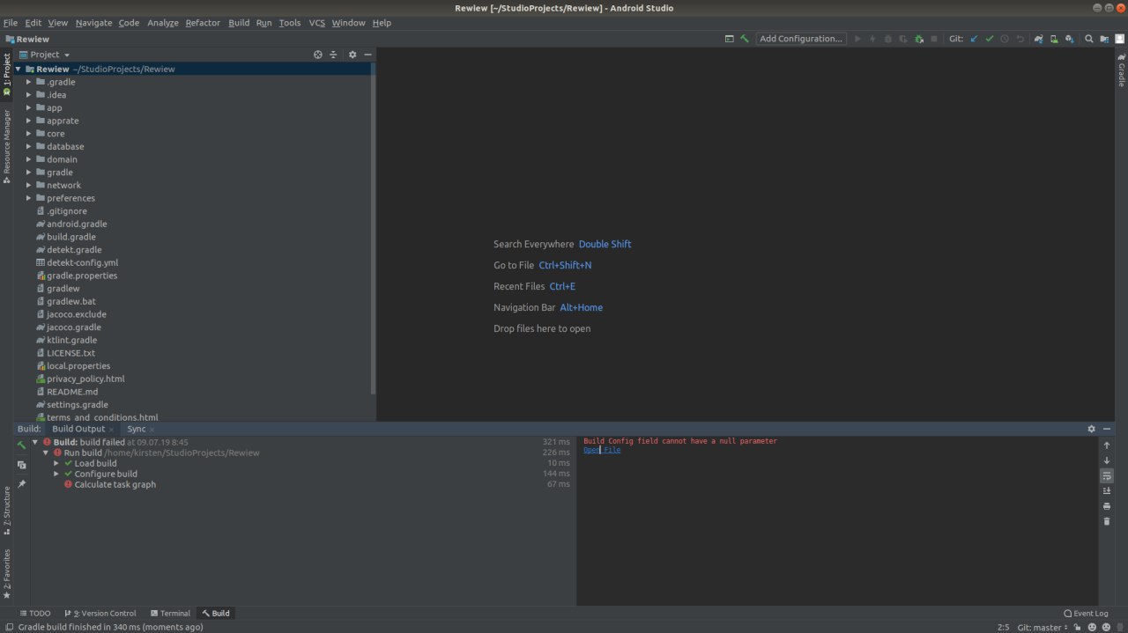Open the Structure side tab
The width and height of the screenshot is (1128, 633).
(x=6, y=511)
